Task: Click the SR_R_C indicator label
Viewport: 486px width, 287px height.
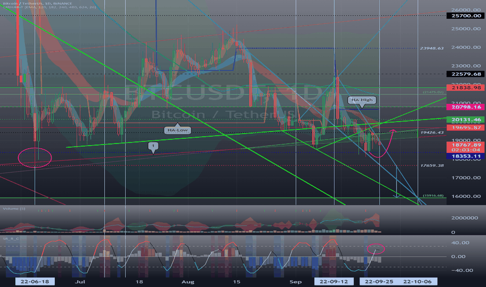Action: [x=11, y=238]
